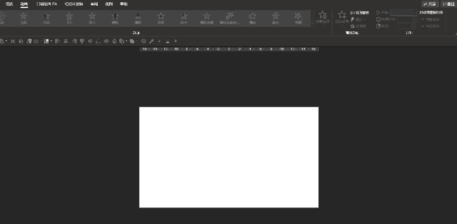Click the Comments (批注) button

point(449,4)
